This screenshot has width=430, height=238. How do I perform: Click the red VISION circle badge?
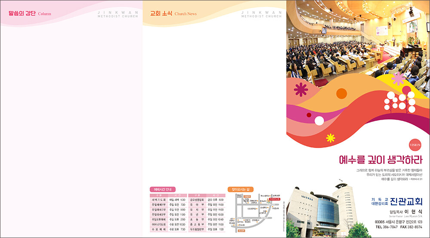coord(415,145)
